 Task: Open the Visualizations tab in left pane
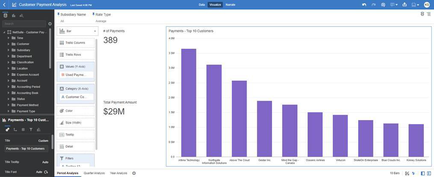click(x=13, y=15)
